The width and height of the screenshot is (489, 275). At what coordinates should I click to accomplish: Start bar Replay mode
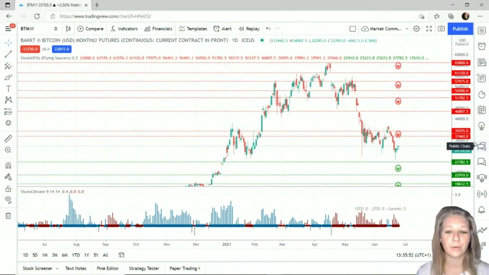(249, 29)
